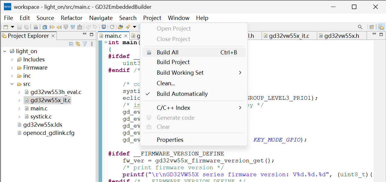386x182 pixels.
Task: Open the Refactor menu
Action: tap(72, 18)
